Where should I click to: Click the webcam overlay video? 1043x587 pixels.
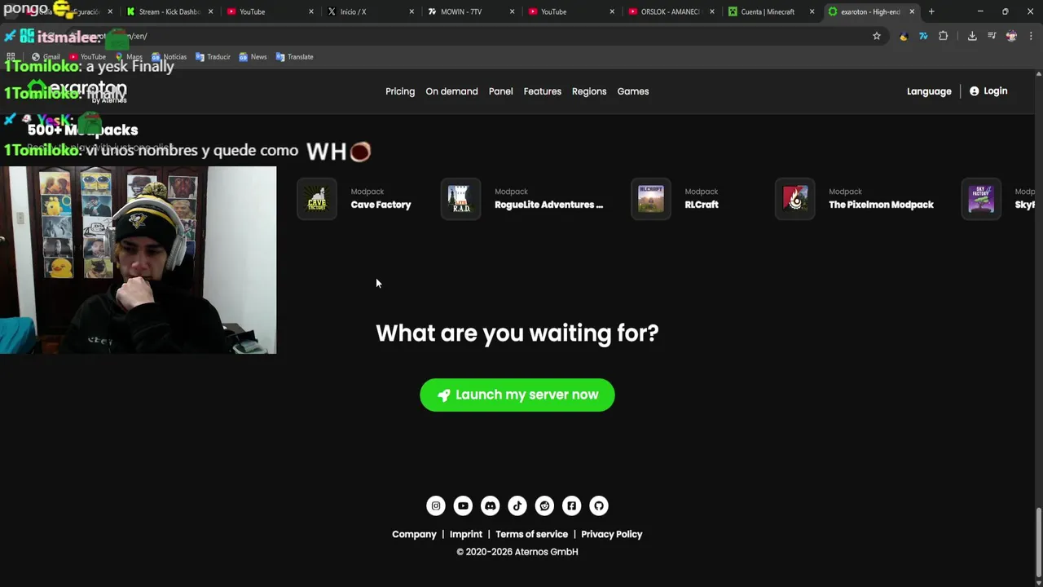(x=139, y=260)
